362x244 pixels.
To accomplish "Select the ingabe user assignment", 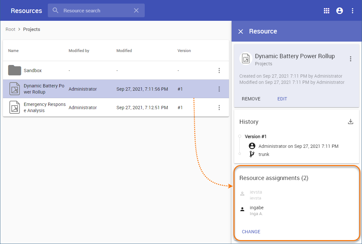I will [257, 208].
